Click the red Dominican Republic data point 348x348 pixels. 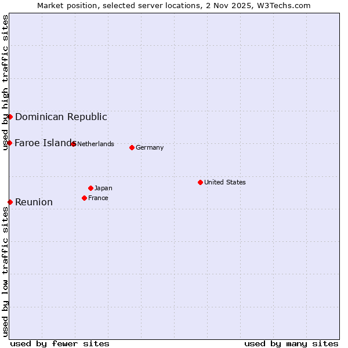pyautogui.click(x=10, y=117)
